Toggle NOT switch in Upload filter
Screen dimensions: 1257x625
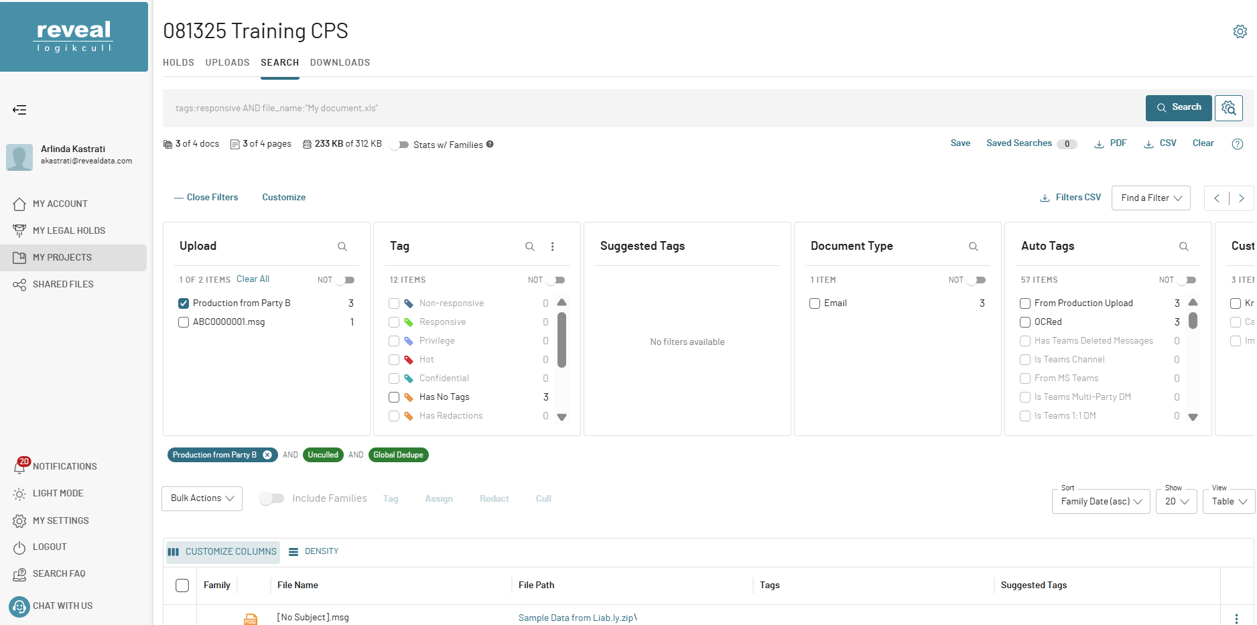346,280
